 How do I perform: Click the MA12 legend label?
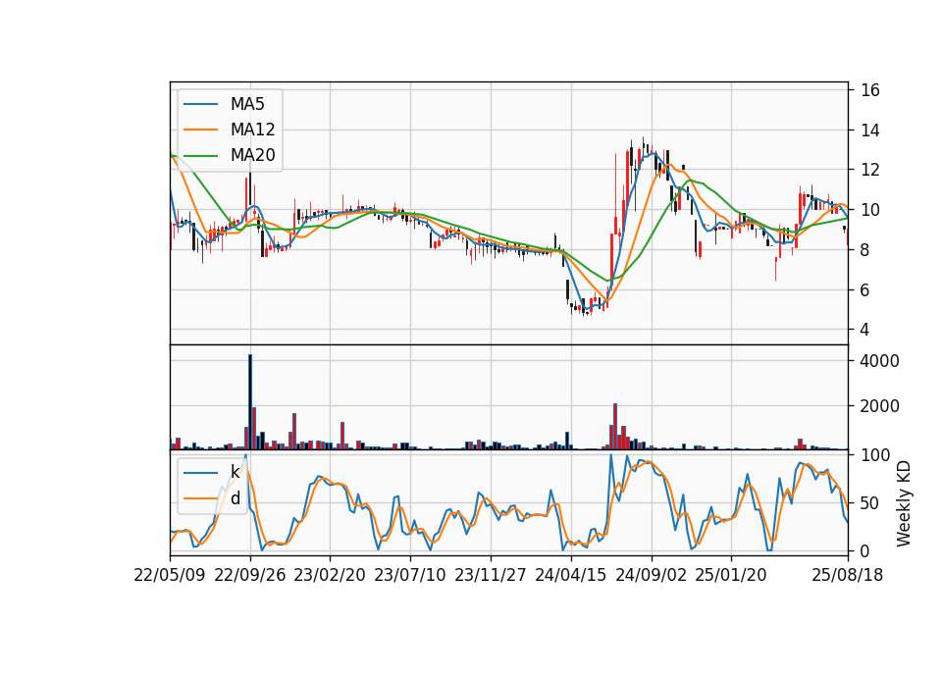(x=253, y=130)
